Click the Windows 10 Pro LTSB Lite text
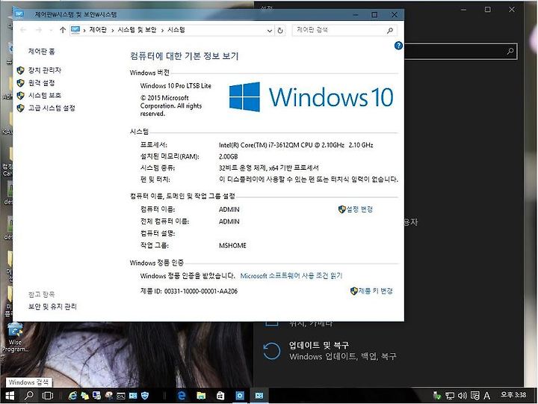This screenshot has width=538, height=404. (x=176, y=86)
